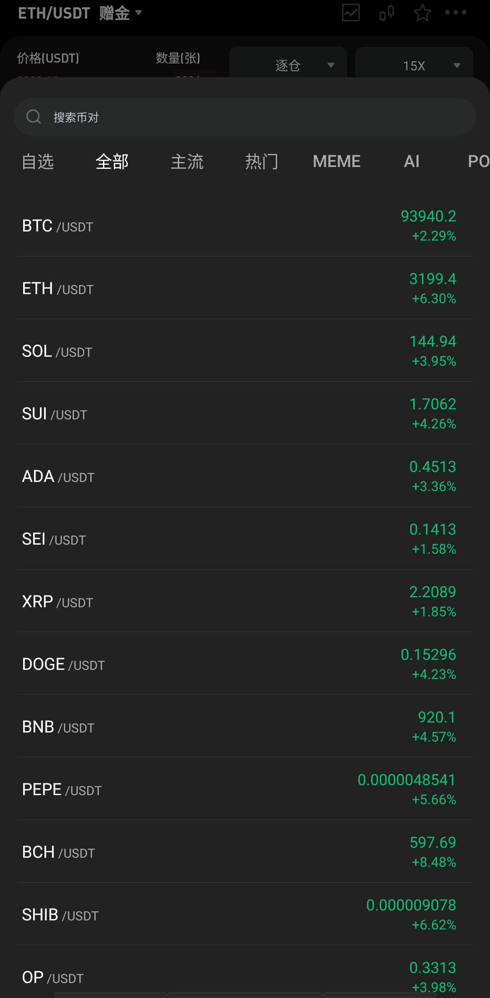Tap the search magnifier icon
This screenshot has width=490, height=998.
tap(34, 117)
